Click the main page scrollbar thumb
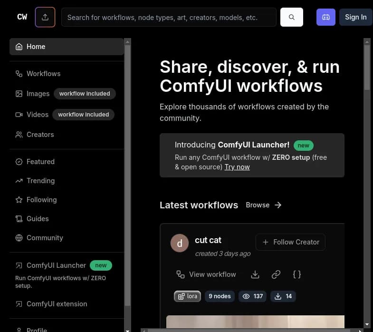The height and width of the screenshot is (332, 373). 367,68
